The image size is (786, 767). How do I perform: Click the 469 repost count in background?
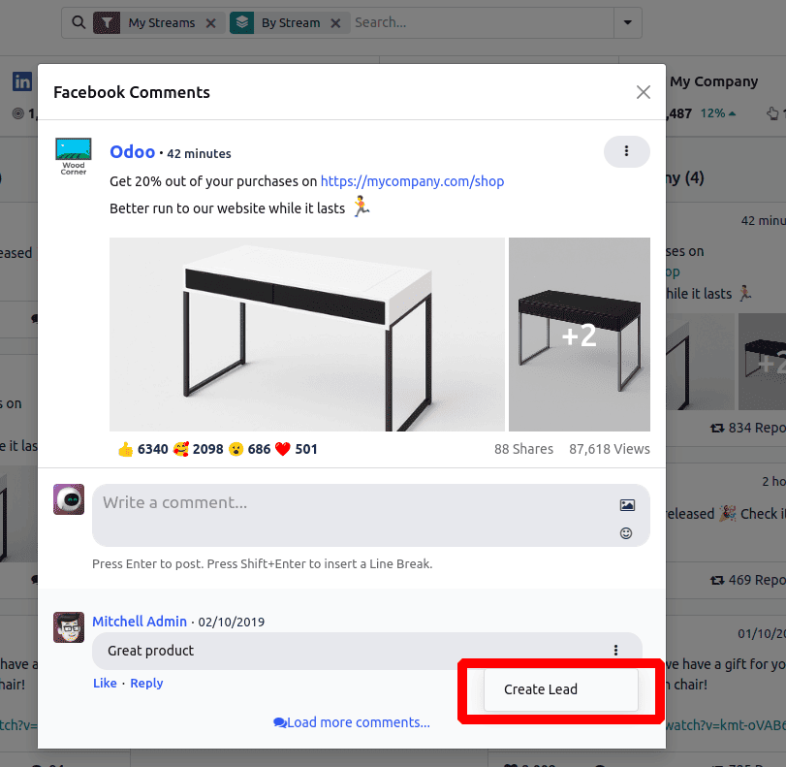(748, 580)
